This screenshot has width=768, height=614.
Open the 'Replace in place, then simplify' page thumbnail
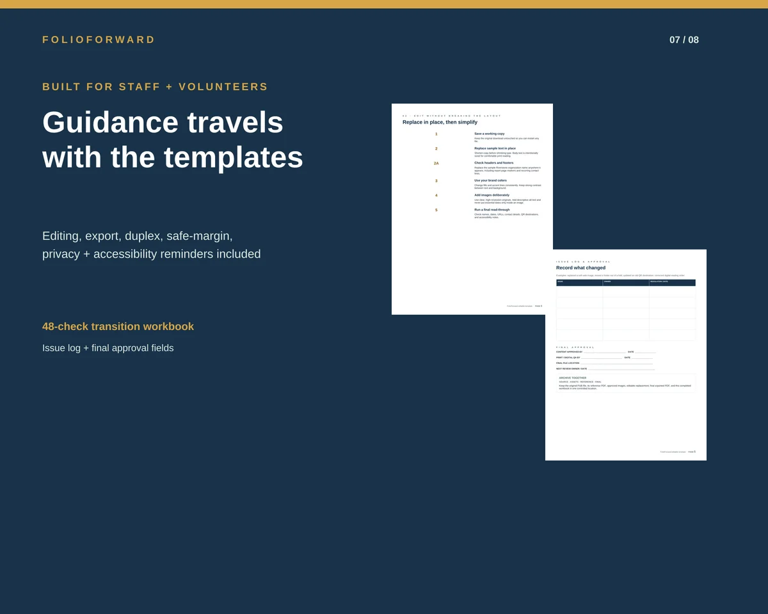click(472, 209)
